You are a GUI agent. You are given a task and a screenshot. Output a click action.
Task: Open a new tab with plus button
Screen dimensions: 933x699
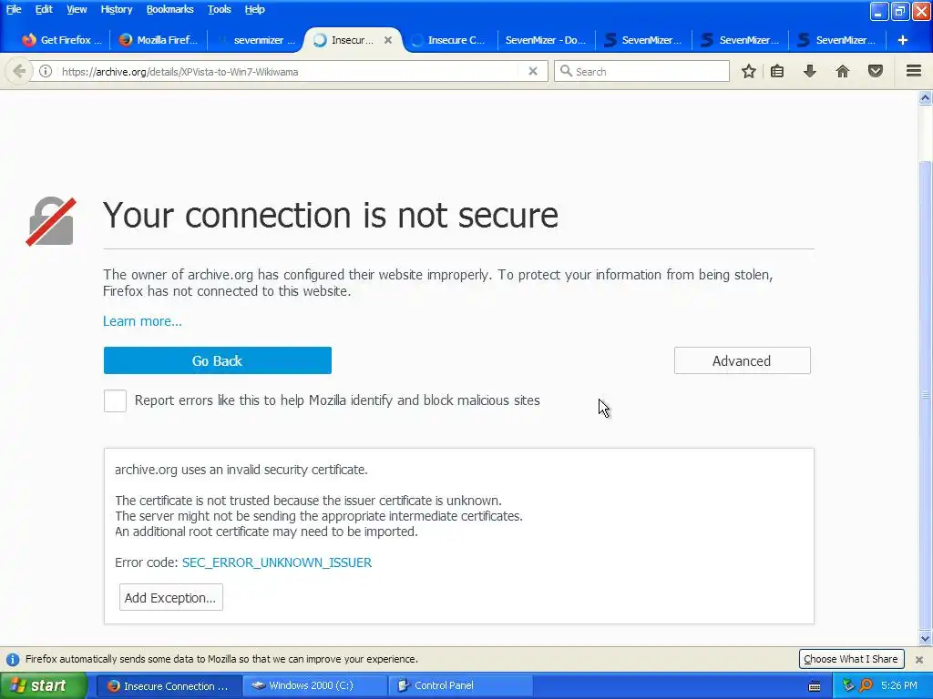[x=903, y=40]
